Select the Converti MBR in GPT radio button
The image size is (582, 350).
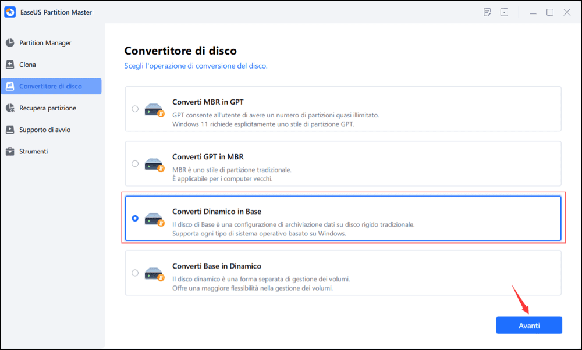click(x=135, y=109)
